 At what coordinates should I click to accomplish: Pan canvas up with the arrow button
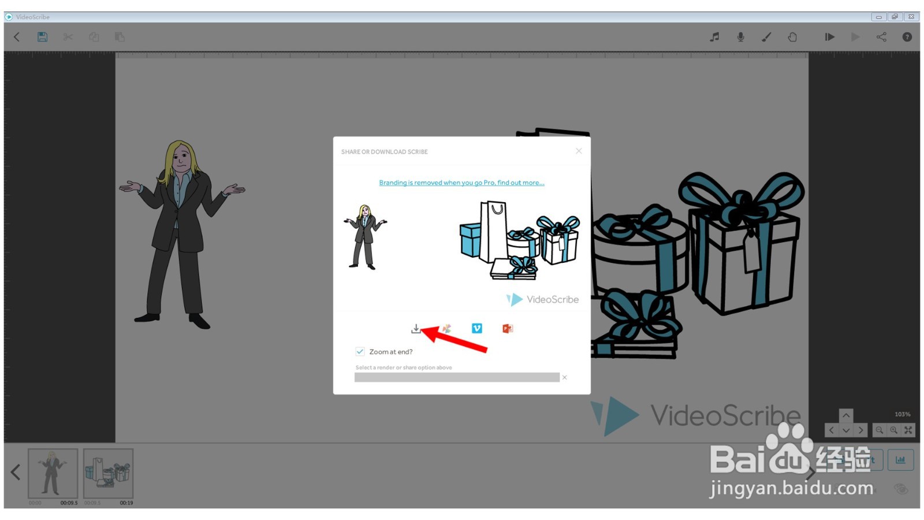[x=846, y=415]
